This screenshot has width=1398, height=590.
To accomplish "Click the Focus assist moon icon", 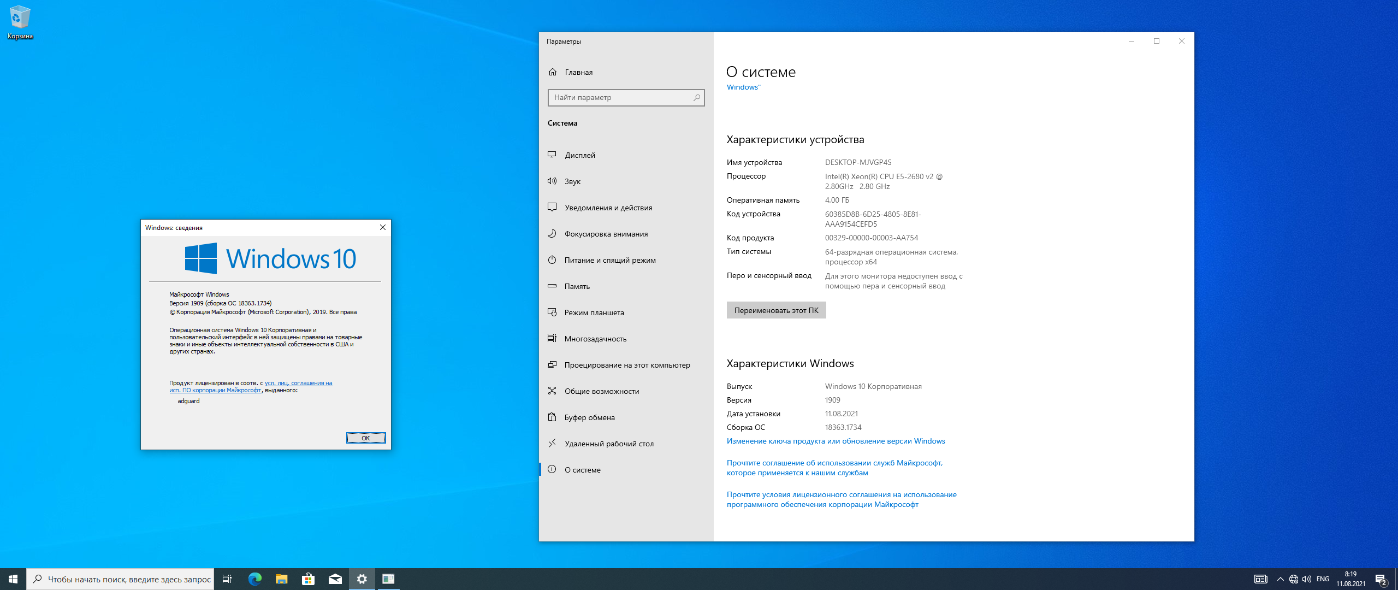I will tap(552, 233).
